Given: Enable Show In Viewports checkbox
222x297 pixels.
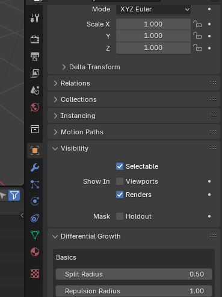Looking at the screenshot, I should [x=120, y=181].
